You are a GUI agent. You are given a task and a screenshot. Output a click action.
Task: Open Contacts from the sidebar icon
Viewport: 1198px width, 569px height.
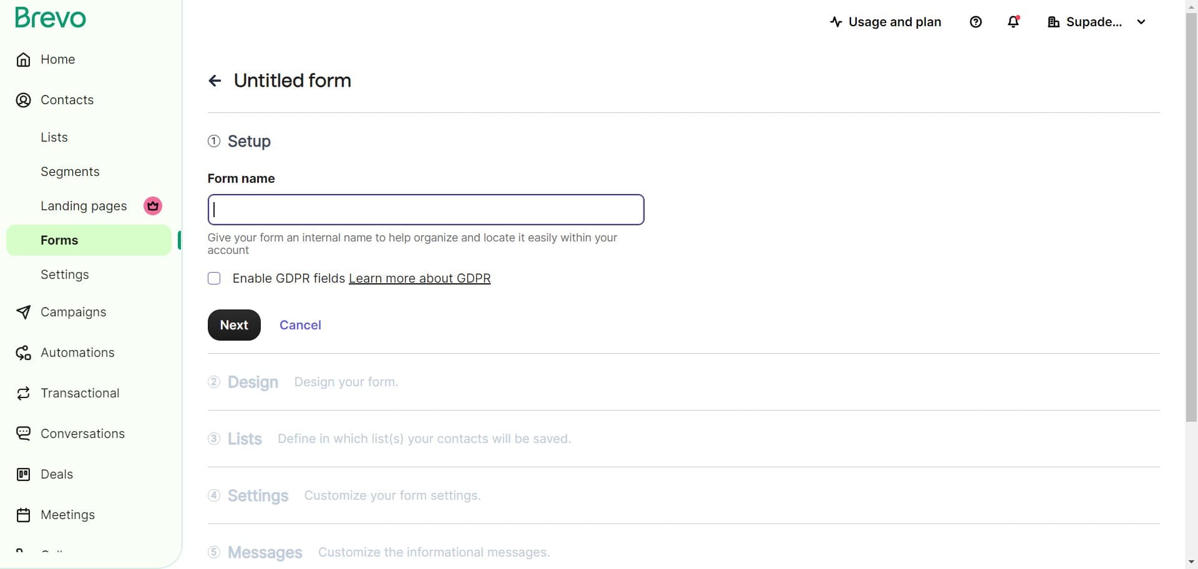[23, 100]
